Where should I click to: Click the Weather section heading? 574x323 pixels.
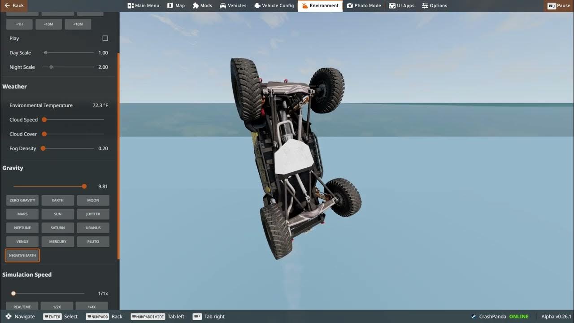coord(14,87)
